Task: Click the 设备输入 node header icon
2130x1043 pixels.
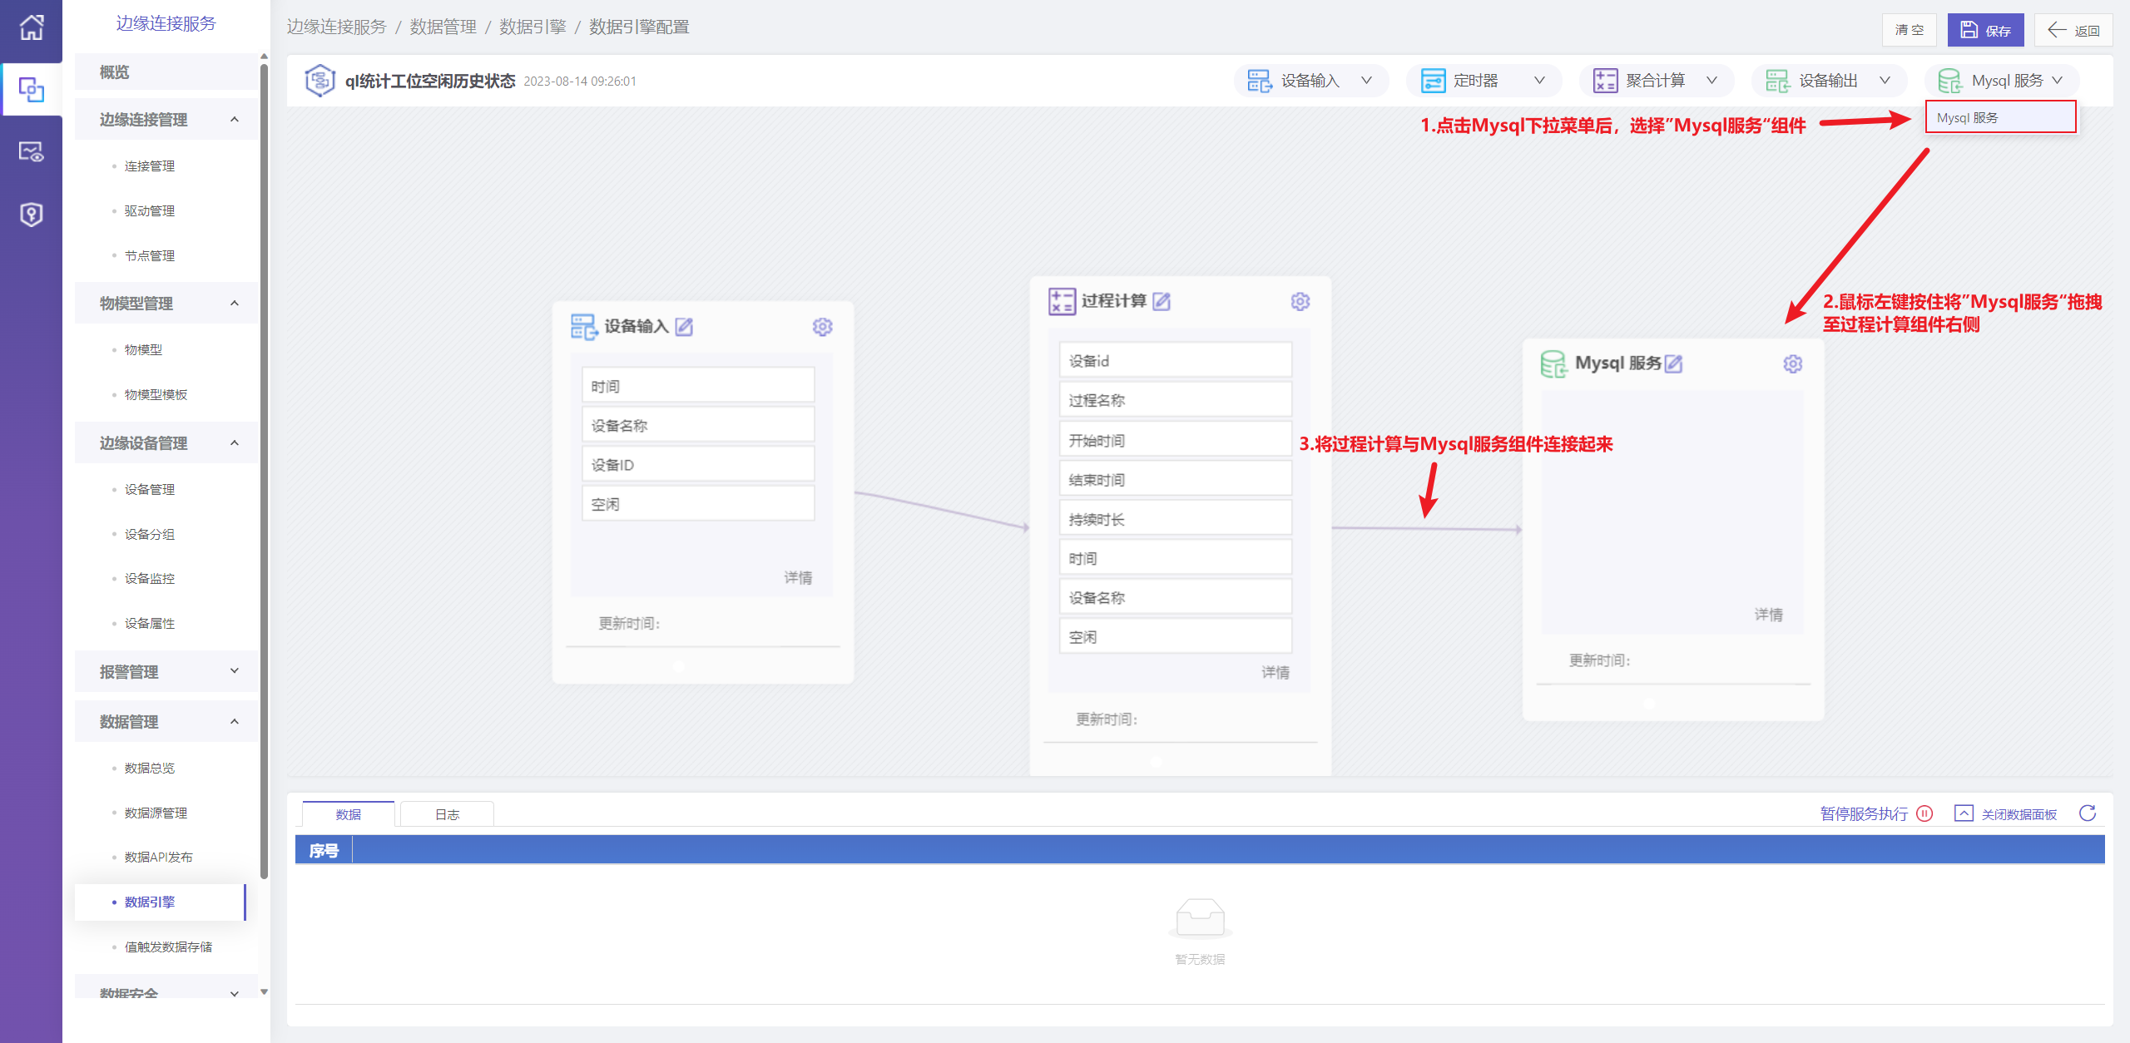Action: [584, 327]
